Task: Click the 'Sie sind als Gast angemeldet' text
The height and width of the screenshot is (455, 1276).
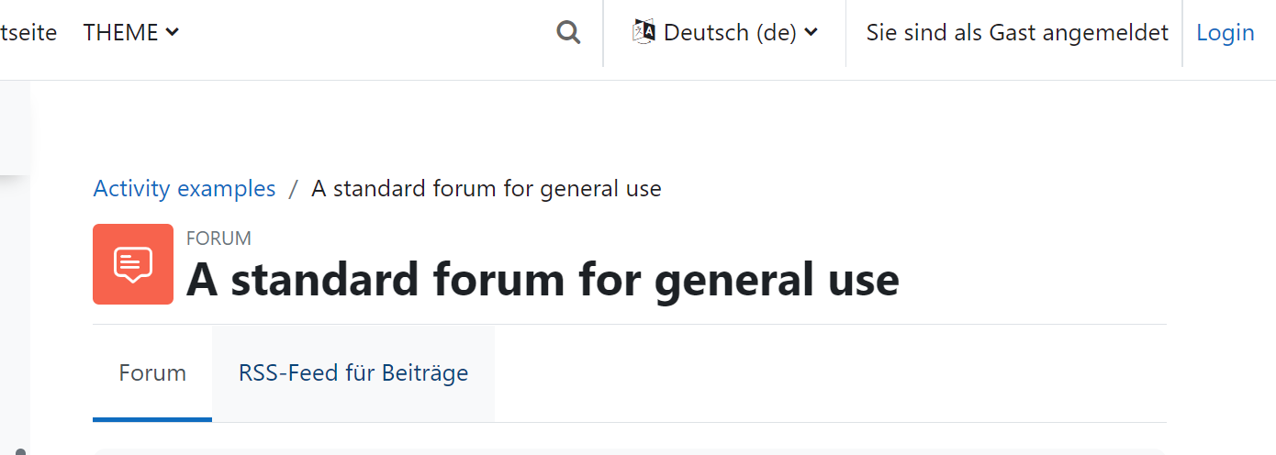Action: pyautogui.click(x=1017, y=33)
